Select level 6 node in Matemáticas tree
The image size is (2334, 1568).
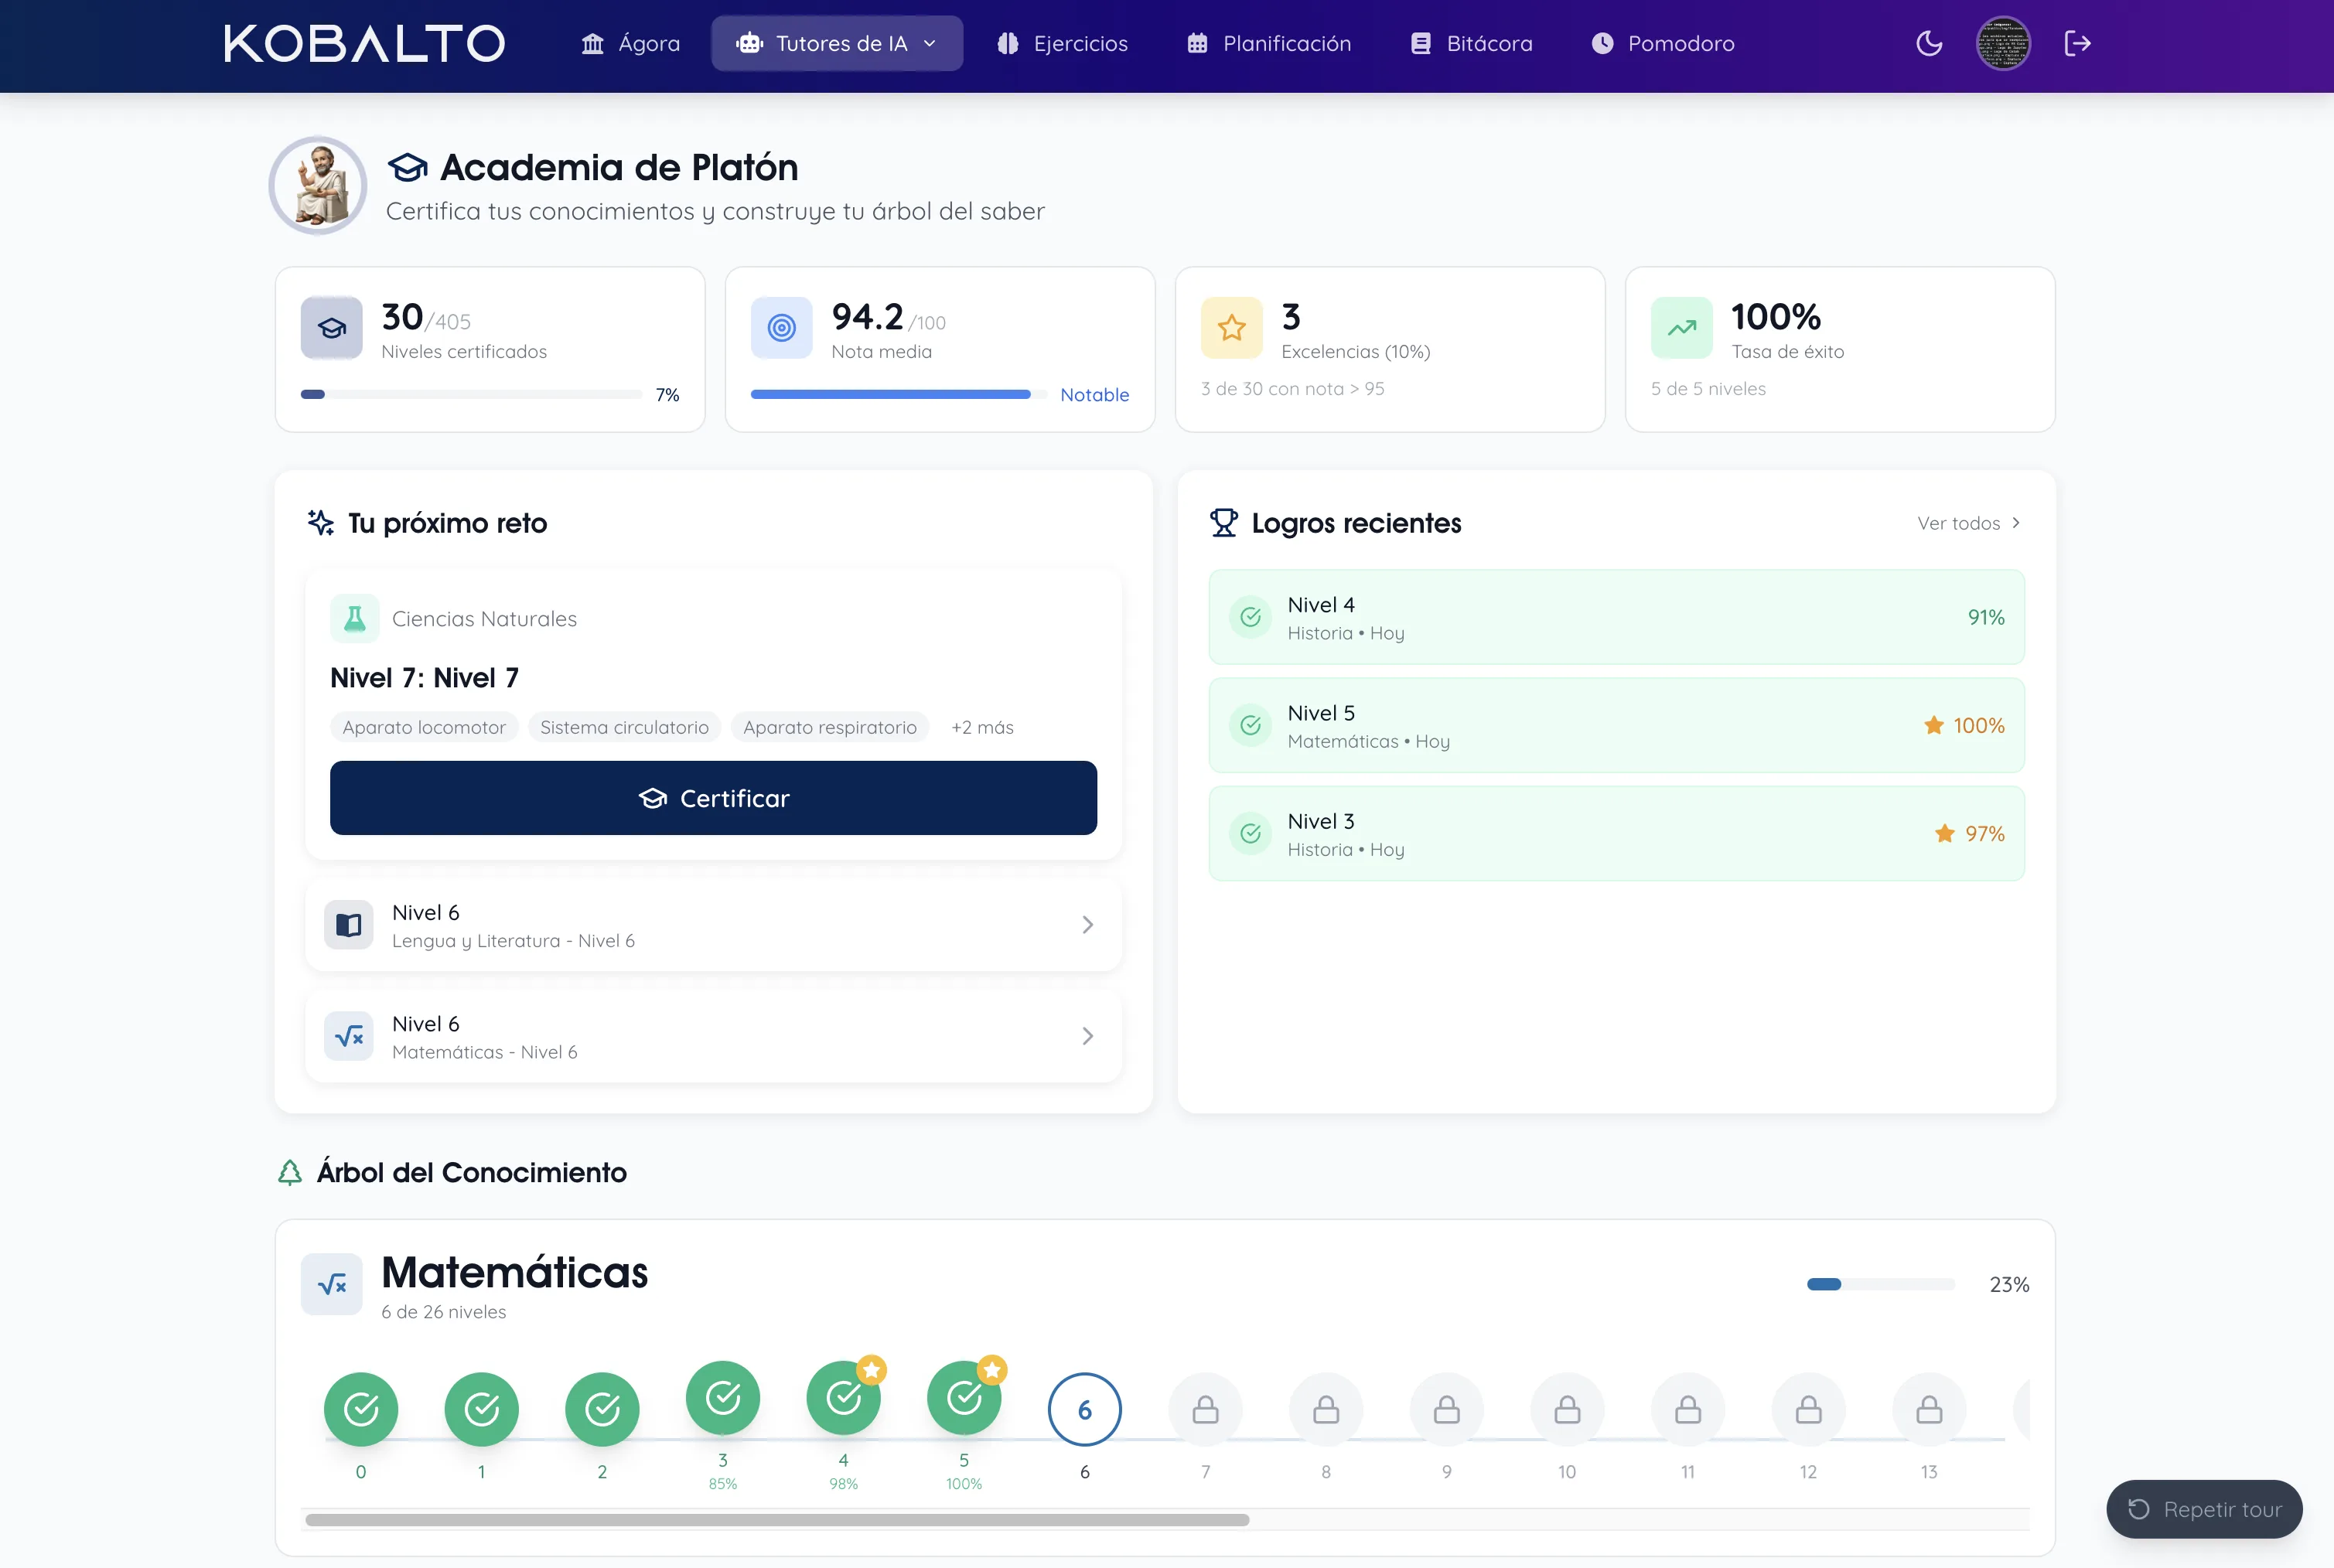(x=1084, y=1409)
